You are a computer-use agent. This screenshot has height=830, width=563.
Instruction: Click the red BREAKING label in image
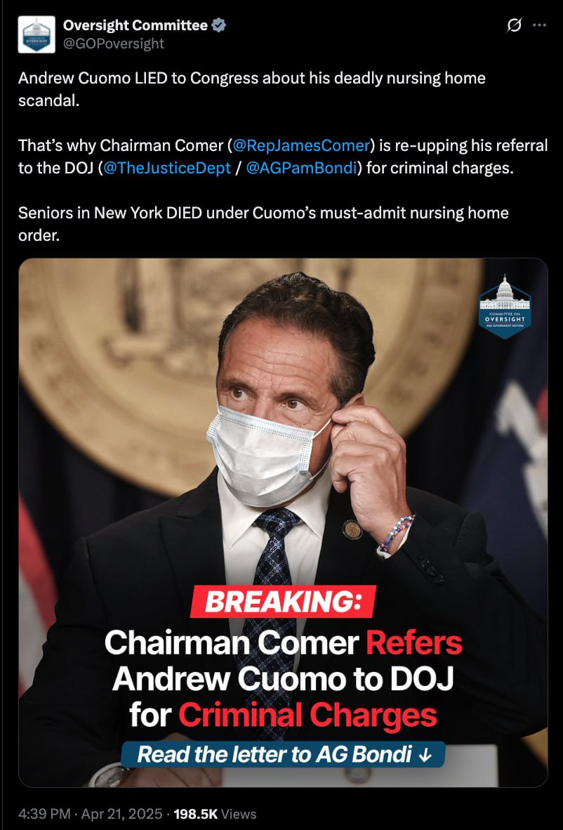pos(283,602)
